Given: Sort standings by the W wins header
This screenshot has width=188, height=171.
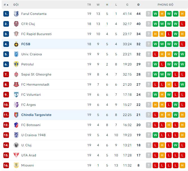Looking at the screenshot, I should tap(98, 5).
